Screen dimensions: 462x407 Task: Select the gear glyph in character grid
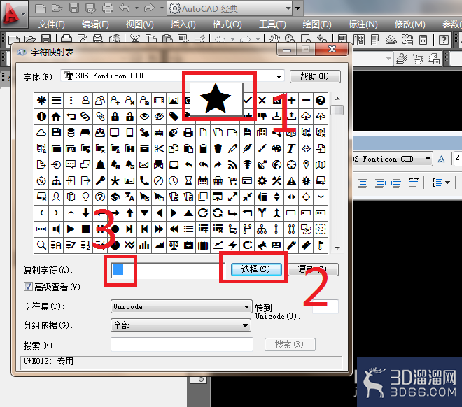point(262,180)
